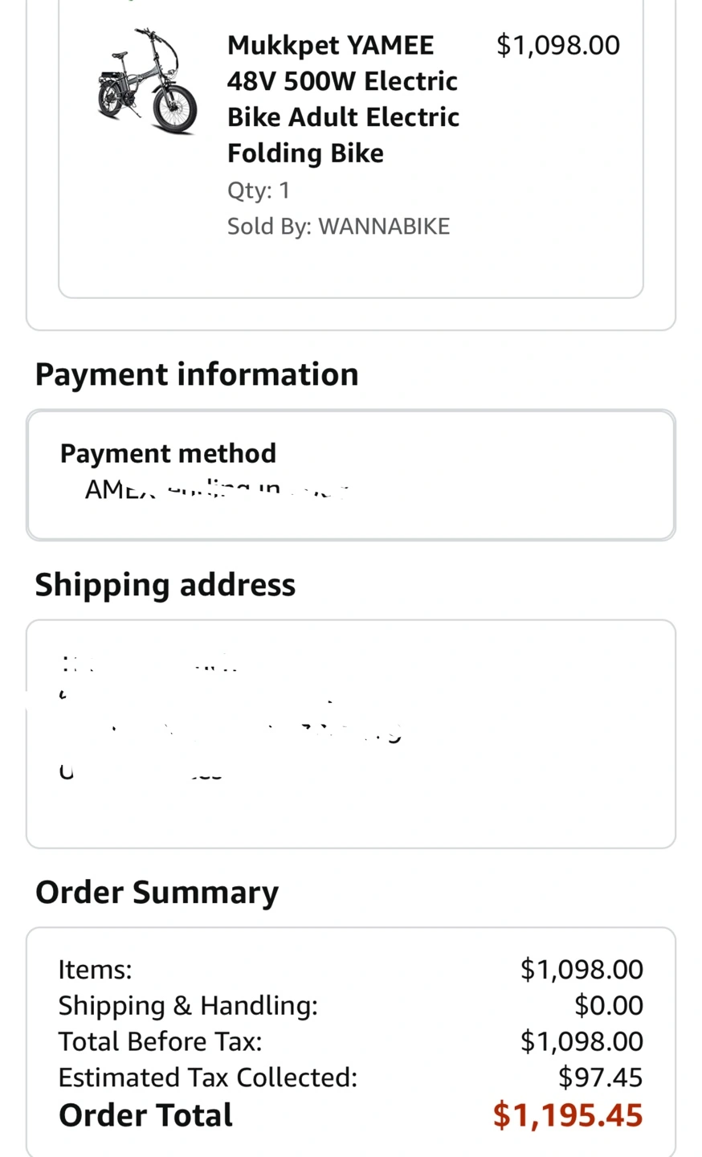Click the $1,098.00 price beside the product

[x=558, y=45]
